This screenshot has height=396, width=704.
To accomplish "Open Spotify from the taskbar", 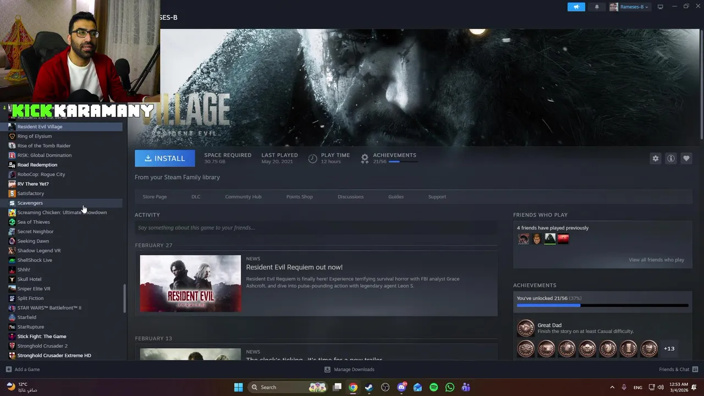I will [x=433, y=387].
